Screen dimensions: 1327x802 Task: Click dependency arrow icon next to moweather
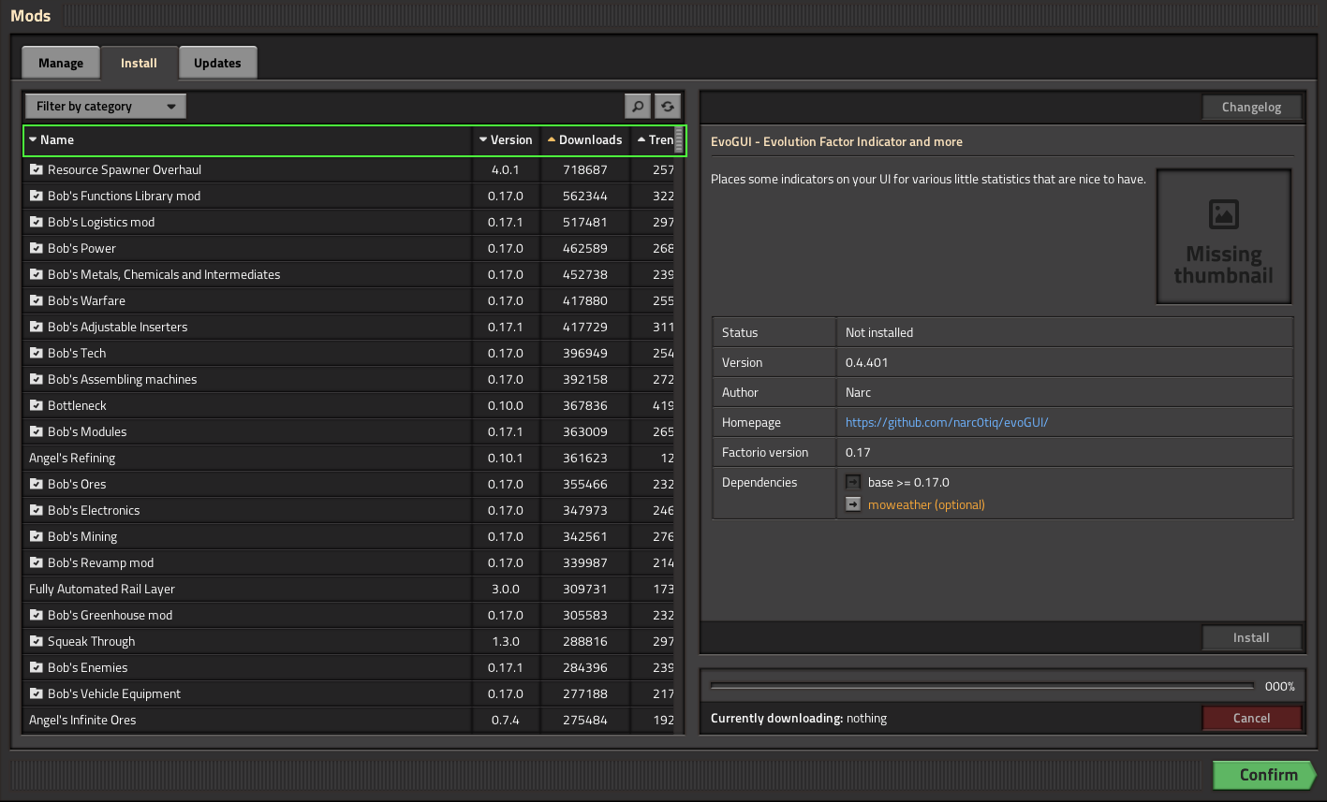click(x=853, y=504)
